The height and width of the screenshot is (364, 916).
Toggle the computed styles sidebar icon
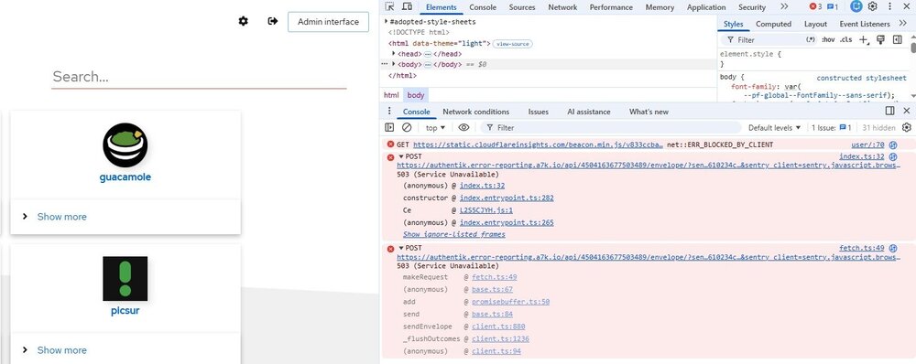click(898, 39)
